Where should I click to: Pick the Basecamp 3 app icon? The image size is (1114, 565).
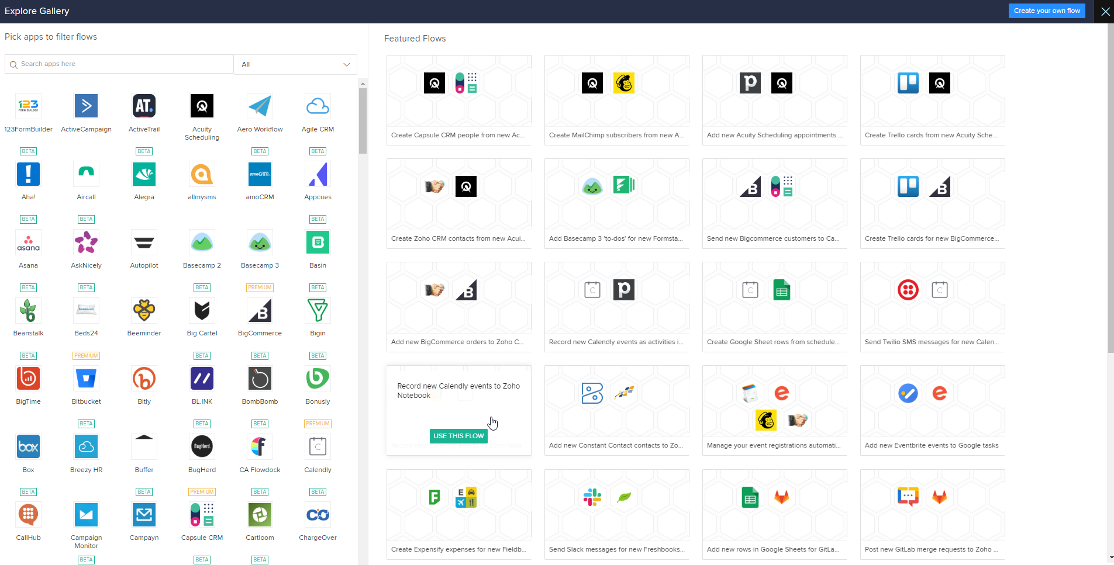(260, 242)
